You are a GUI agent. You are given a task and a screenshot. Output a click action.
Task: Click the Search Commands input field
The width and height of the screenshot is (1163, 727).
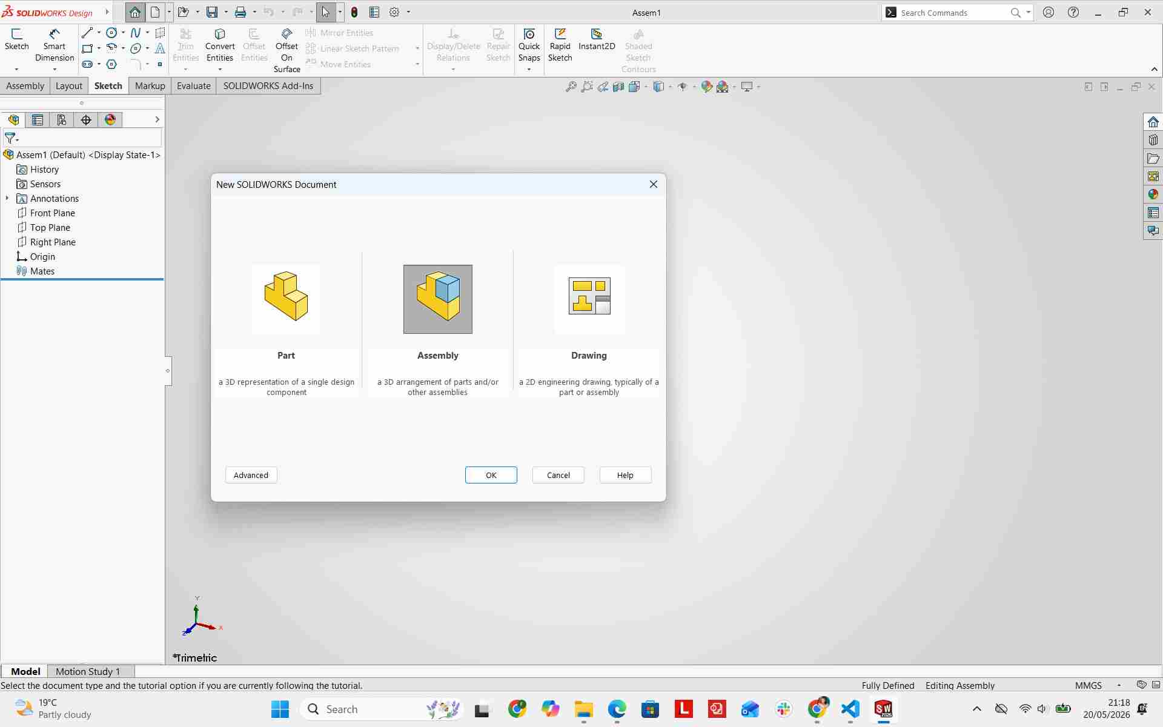[952, 13]
